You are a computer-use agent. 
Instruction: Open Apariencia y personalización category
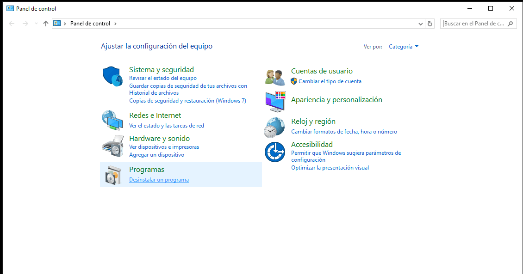click(x=336, y=99)
